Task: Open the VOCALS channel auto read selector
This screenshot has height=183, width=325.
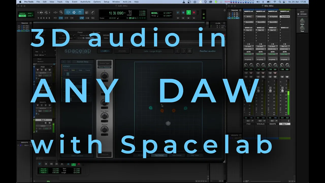Action: click(x=261, y=54)
